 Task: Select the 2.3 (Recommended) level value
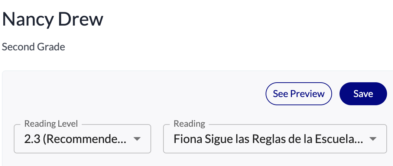click(x=75, y=139)
